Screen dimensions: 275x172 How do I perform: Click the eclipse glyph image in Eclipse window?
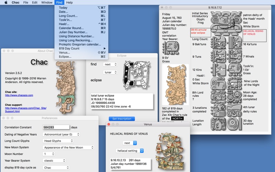click(x=136, y=75)
